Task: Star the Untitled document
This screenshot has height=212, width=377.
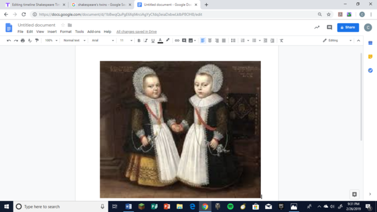Action: coord(63,25)
